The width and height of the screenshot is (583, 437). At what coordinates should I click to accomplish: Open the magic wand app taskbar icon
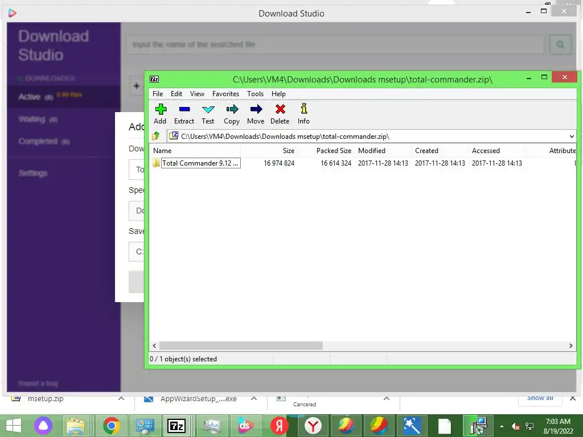click(x=412, y=426)
